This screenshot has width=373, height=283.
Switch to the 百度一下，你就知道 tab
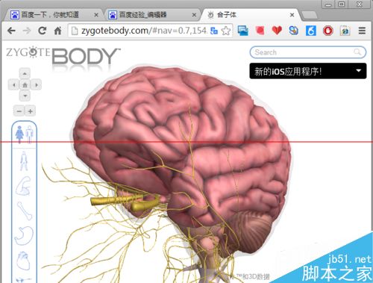tap(50, 15)
